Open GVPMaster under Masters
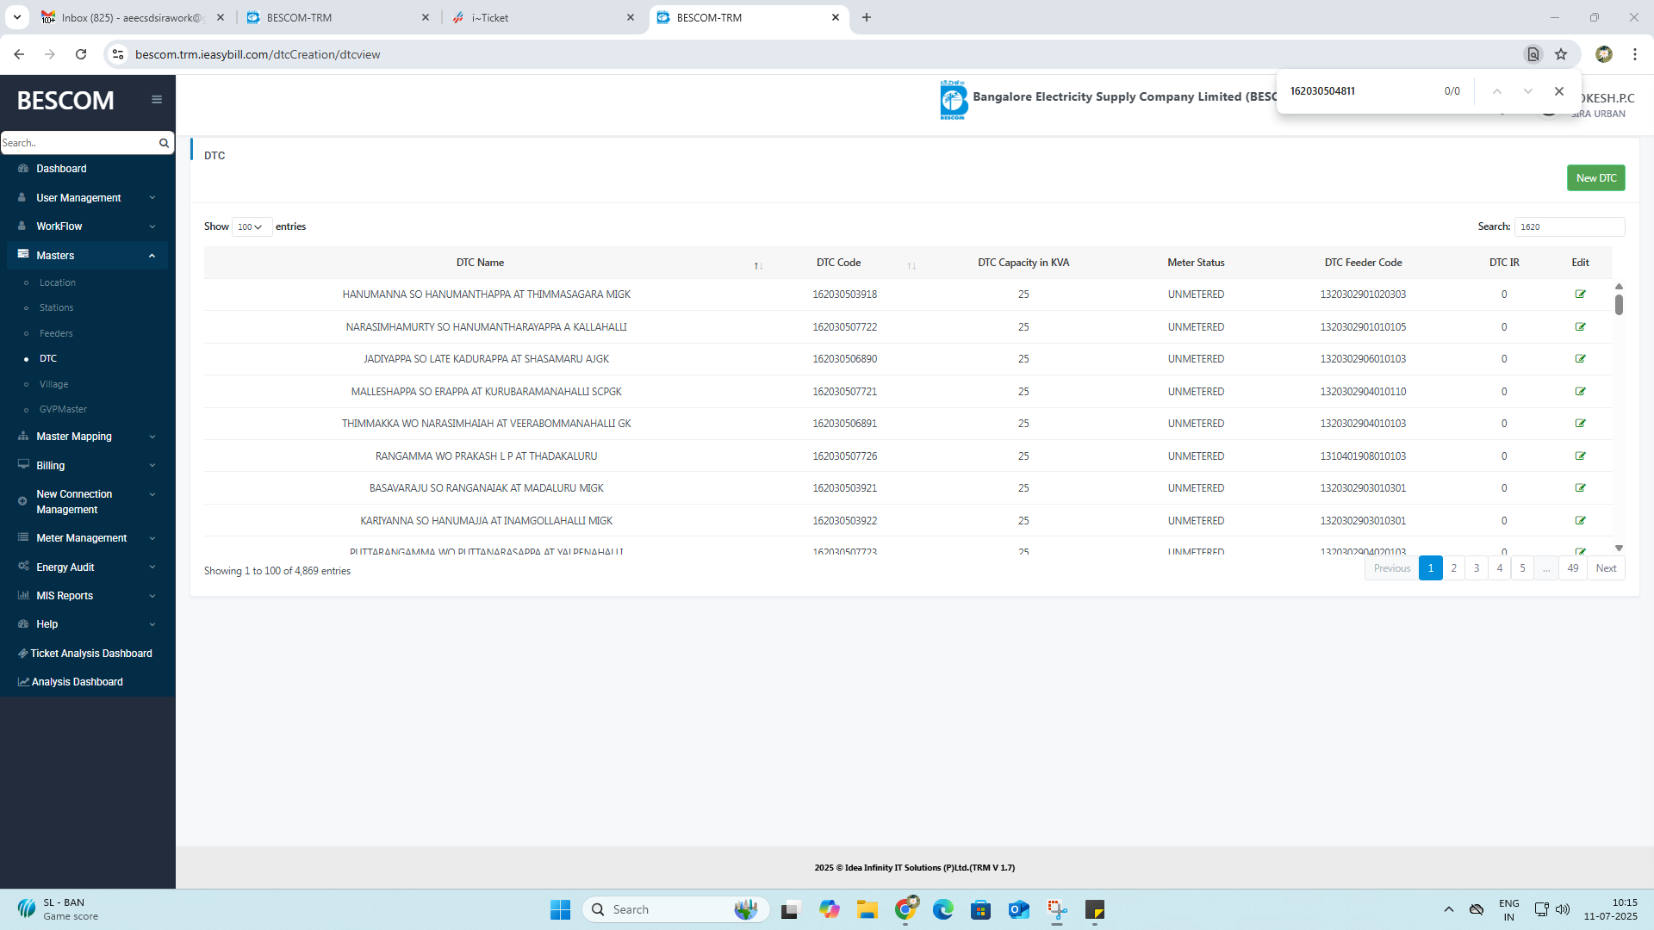The height and width of the screenshot is (930, 1654). pos(63,409)
